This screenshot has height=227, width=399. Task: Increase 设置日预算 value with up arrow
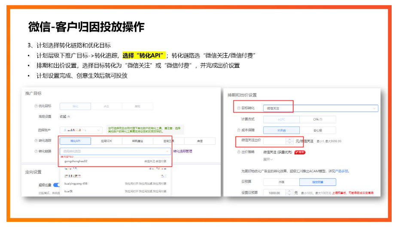[289, 191]
